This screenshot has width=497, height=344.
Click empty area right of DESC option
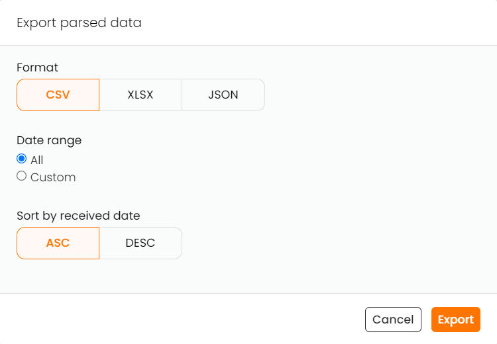(331, 243)
